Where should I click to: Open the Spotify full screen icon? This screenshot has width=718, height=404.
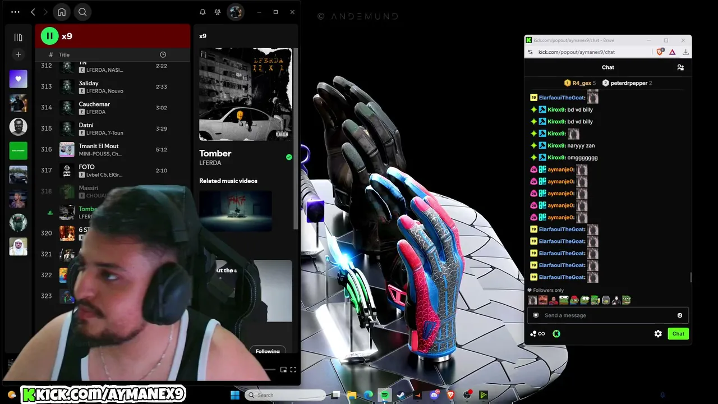tap(293, 370)
